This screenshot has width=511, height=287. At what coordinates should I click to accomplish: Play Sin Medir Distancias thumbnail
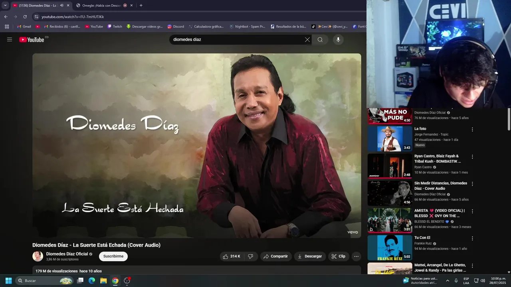pyautogui.click(x=390, y=193)
